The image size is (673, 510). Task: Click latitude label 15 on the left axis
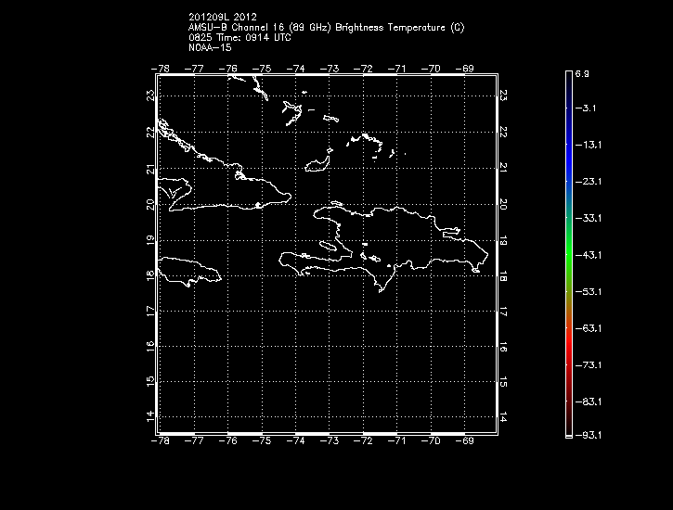[150, 381]
